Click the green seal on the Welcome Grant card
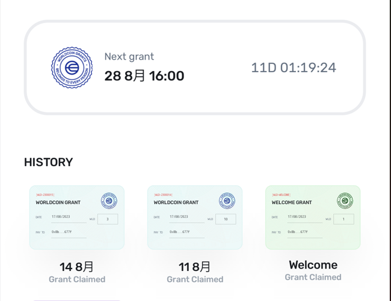 [x=345, y=200]
